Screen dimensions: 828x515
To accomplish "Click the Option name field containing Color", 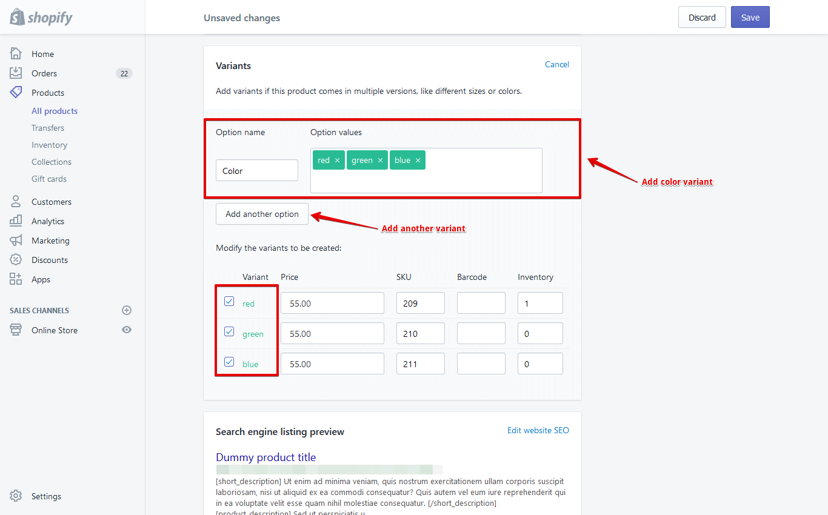I will (257, 170).
